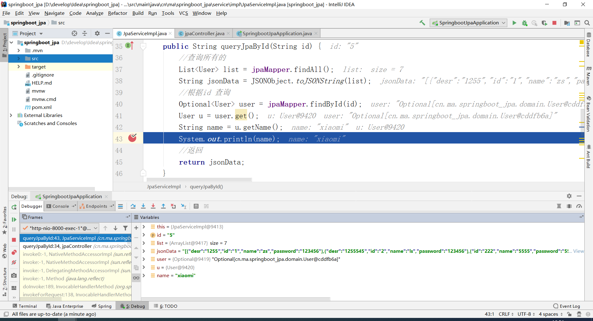Filter frames with the funnel icon
The width and height of the screenshot is (593, 321).
(125, 228)
